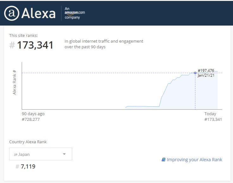The height and width of the screenshot is (183, 233).
Task: Click the 'Today' axis label
Action: (x=210, y=114)
